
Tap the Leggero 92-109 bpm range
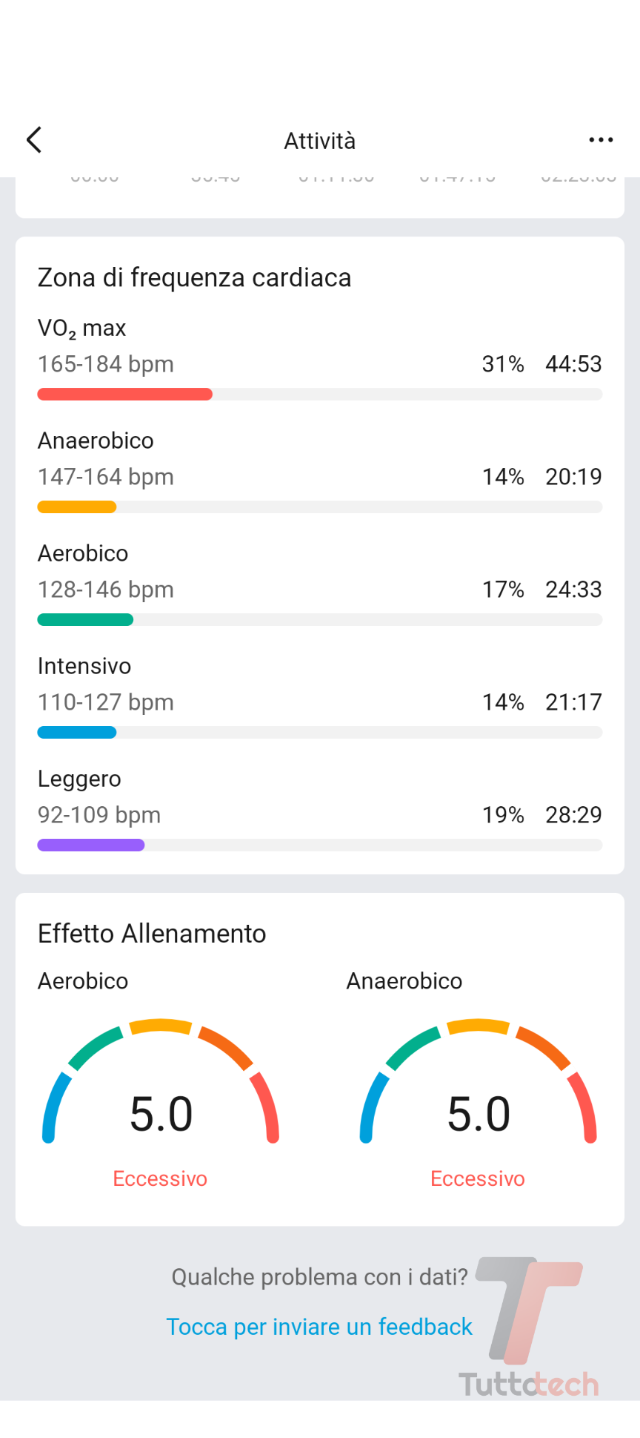[x=99, y=815]
